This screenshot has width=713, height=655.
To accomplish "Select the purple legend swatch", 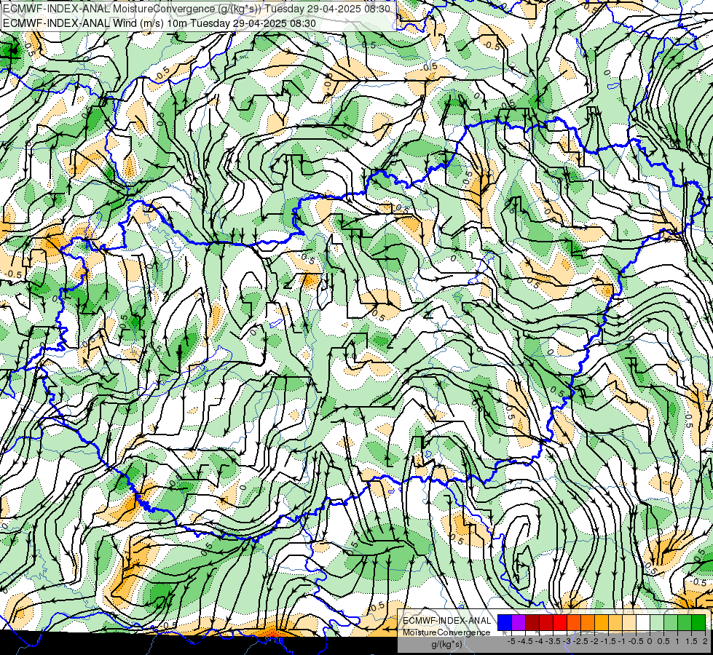I will (519, 622).
